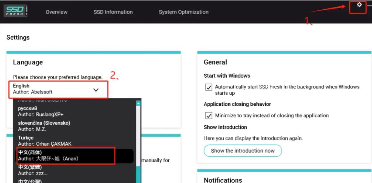Click the General section heading

(x=216, y=62)
